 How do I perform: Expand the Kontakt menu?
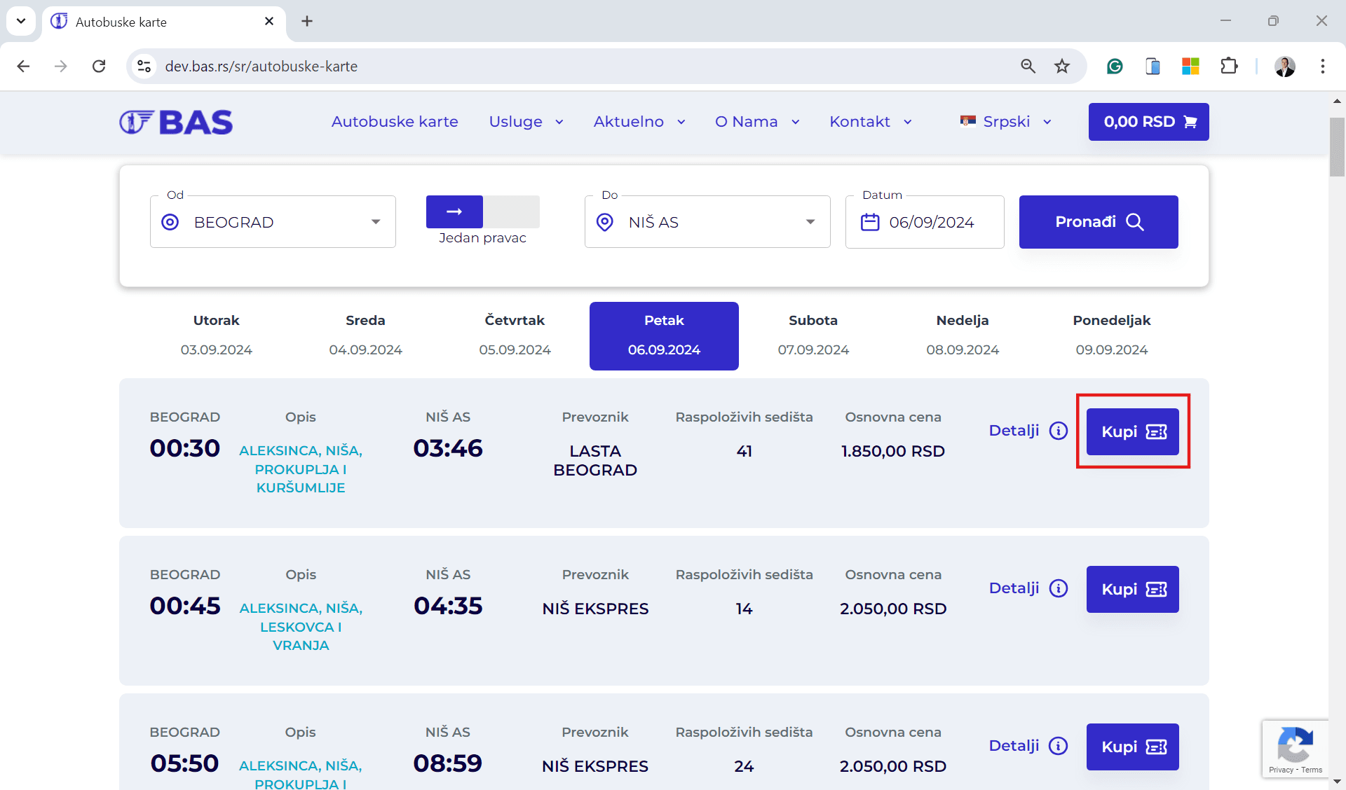click(x=870, y=122)
